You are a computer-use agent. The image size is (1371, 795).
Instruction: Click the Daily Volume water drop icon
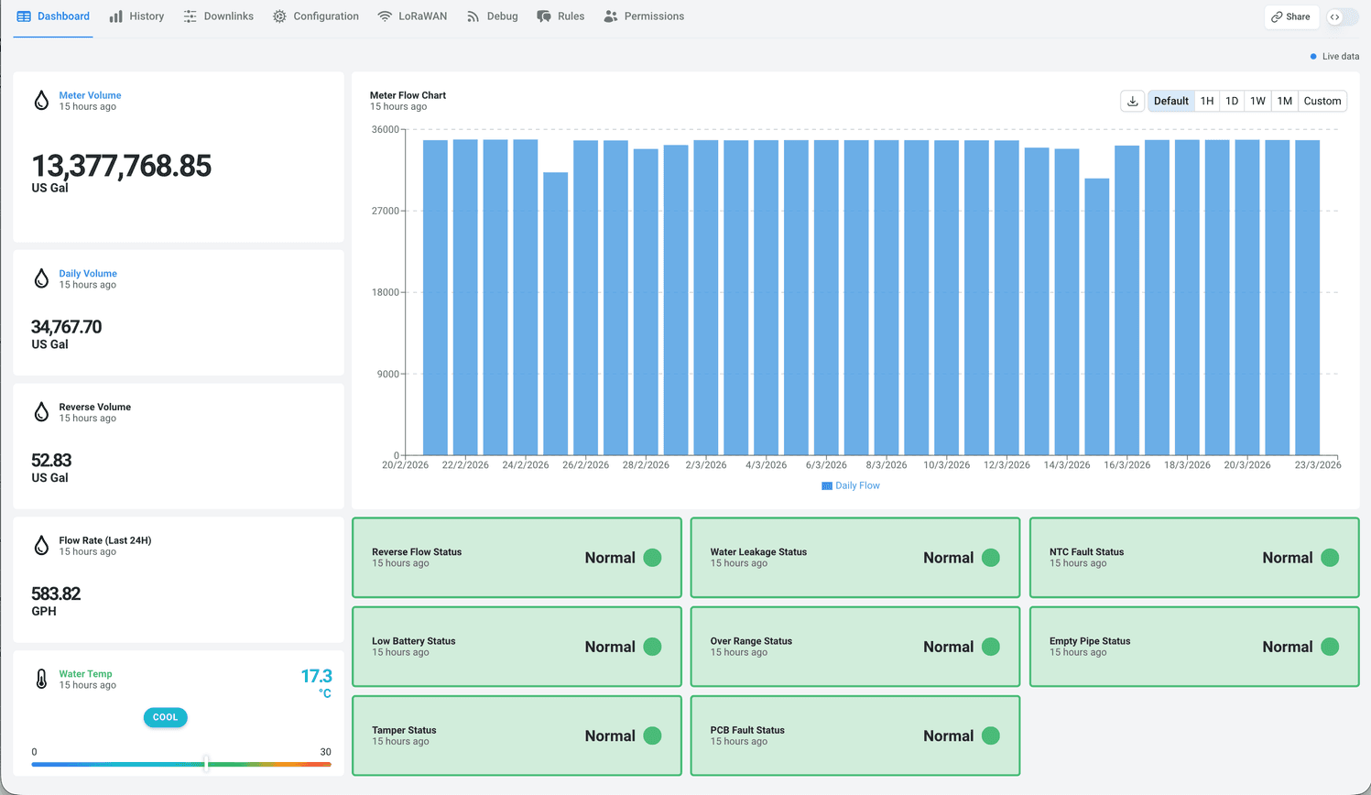click(x=41, y=278)
